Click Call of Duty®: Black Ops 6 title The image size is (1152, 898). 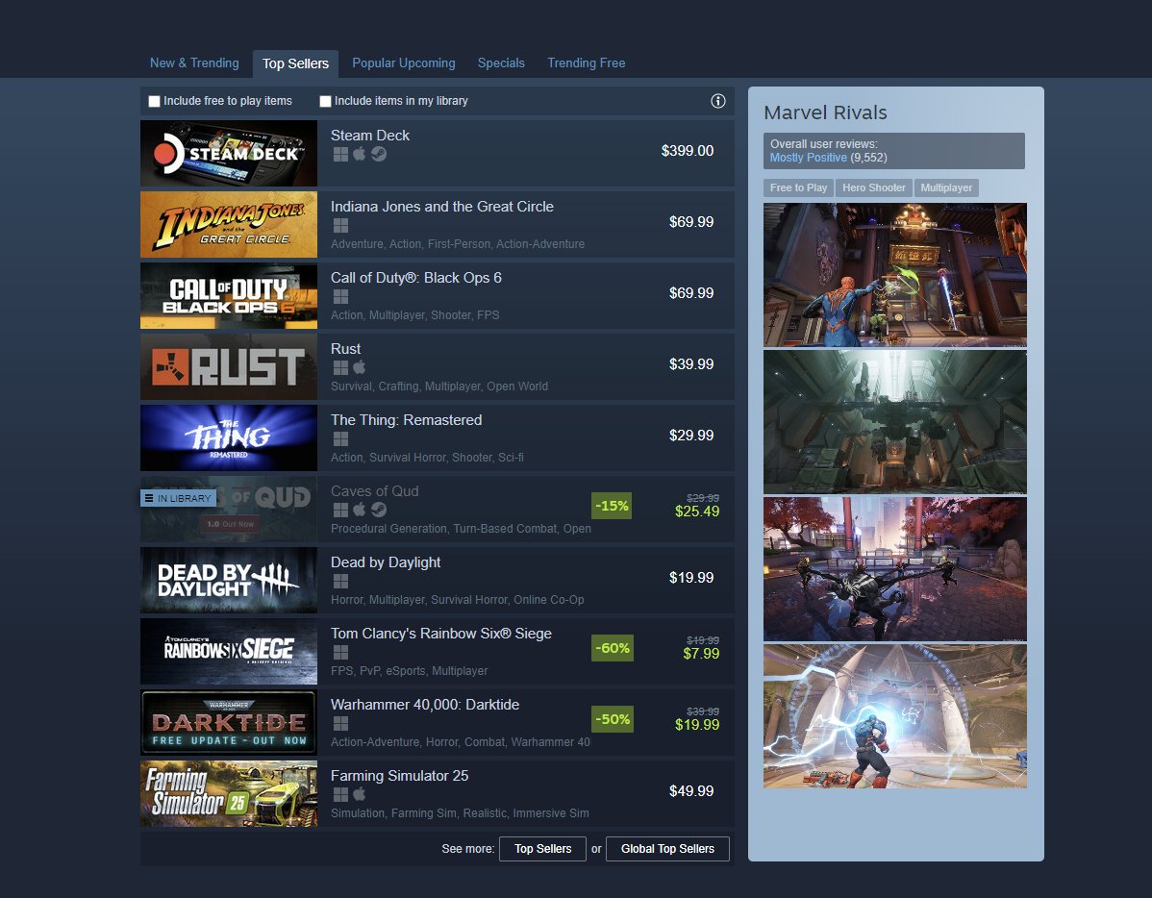(x=415, y=278)
